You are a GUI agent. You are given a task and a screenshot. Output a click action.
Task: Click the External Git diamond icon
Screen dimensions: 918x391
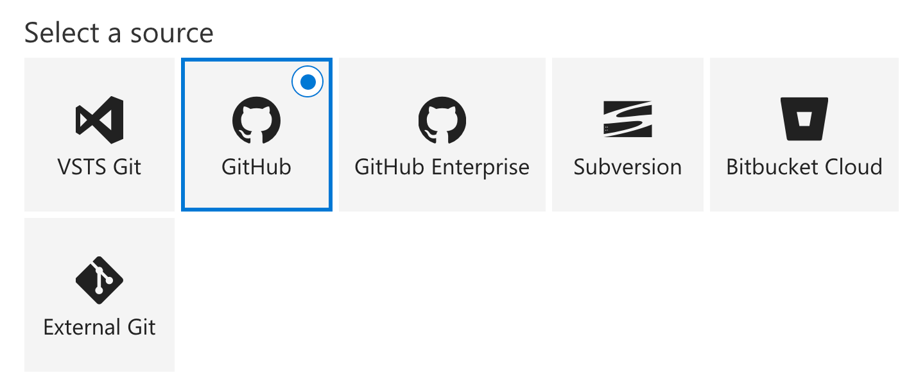99,279
